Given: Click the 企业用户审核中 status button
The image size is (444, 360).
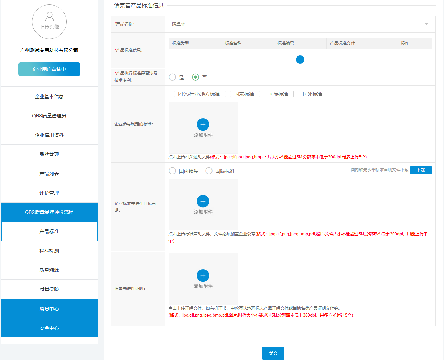Looking at the screenshot, I should tap(49, 69).
